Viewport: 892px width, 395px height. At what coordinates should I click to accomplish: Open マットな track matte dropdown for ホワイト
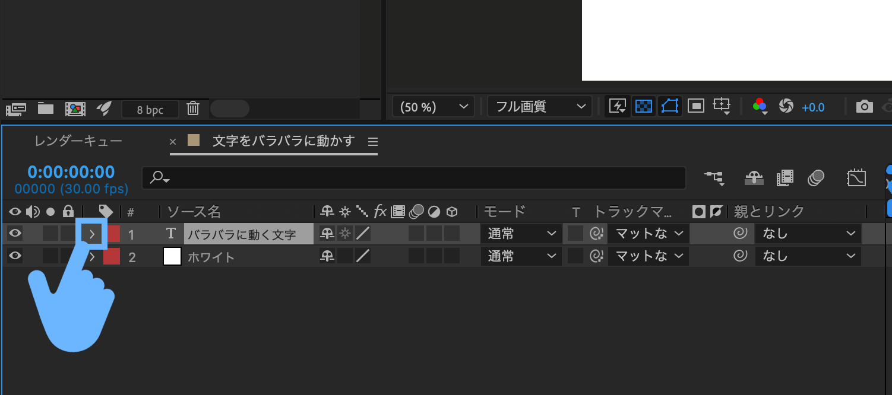[x=648, y=256]
